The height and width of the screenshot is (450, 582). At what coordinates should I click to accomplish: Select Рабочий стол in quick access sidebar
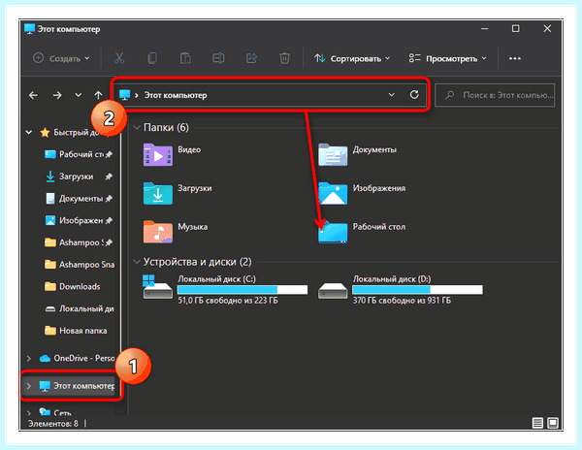coord(79,154)
